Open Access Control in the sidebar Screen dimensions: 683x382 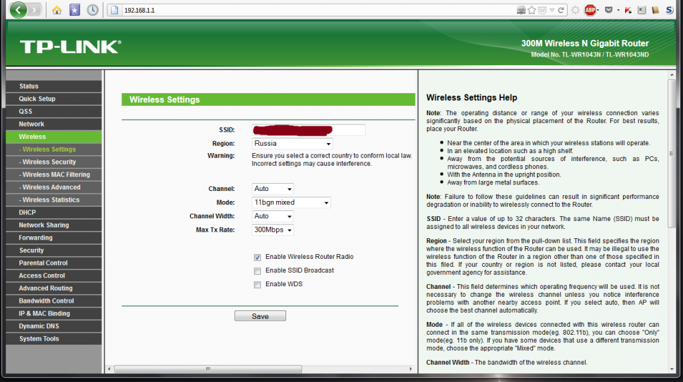pyautogui.click(x=54, y=275)
